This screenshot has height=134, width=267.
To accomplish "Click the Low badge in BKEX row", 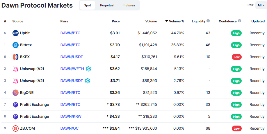I will [236, 57].
